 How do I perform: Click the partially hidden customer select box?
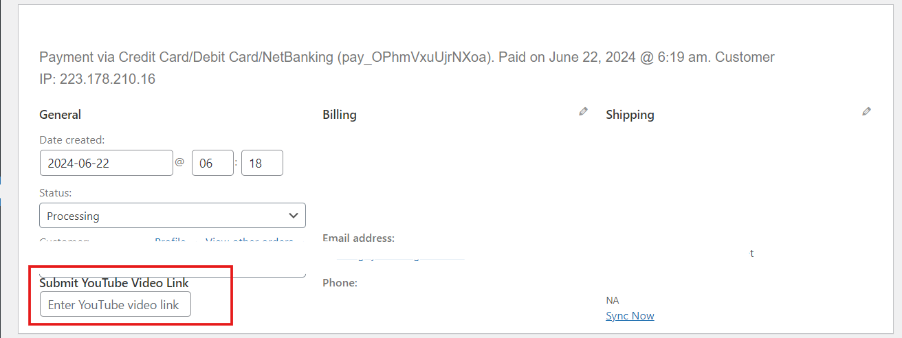(173, 273)
